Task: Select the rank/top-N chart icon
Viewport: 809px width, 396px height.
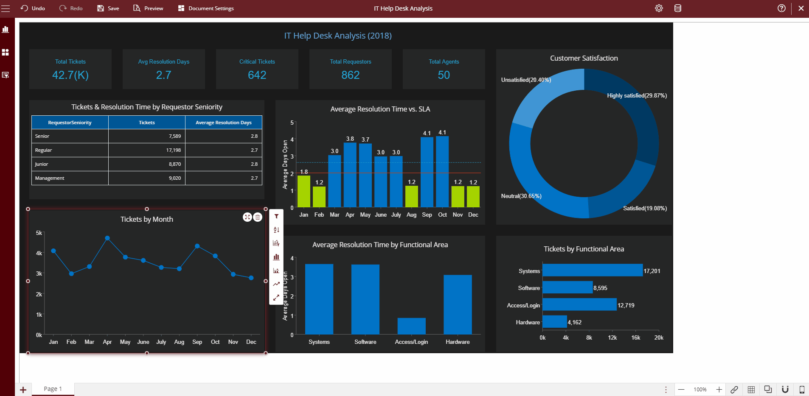Action: click(276, 243)
